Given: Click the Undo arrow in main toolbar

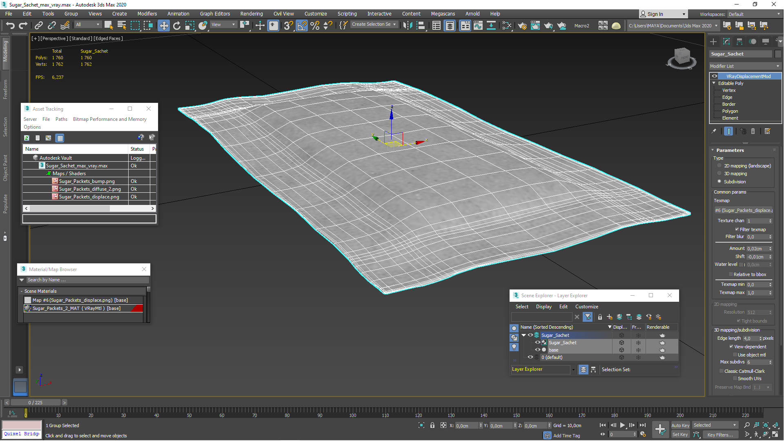Looking at the screenshot, I should 10,25.
